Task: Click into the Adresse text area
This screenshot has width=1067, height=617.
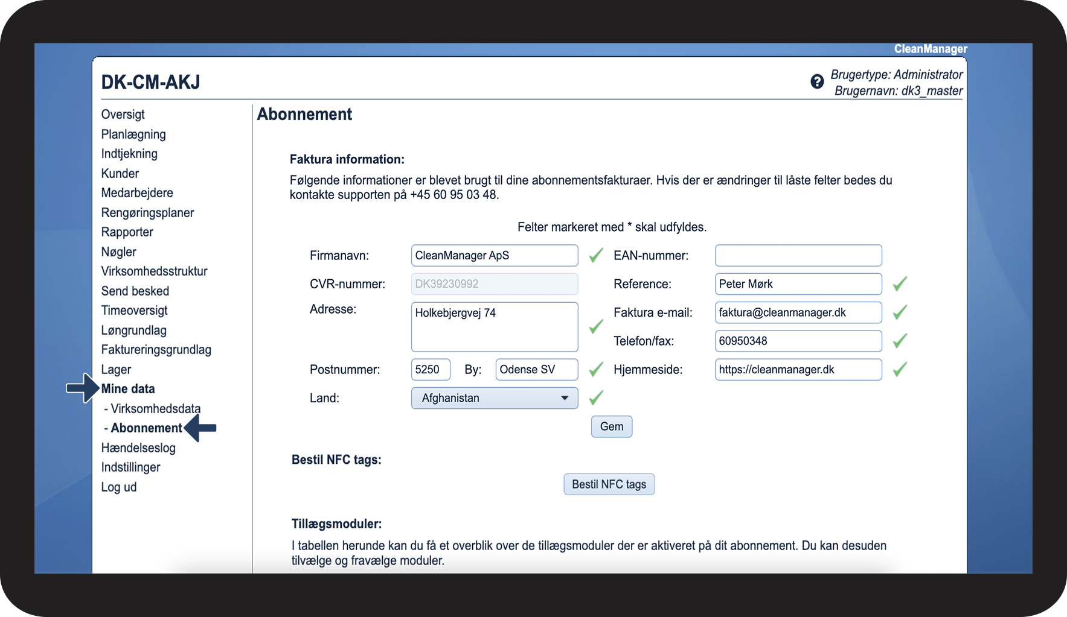Action: pyautogui.click(x=495, y=327)
